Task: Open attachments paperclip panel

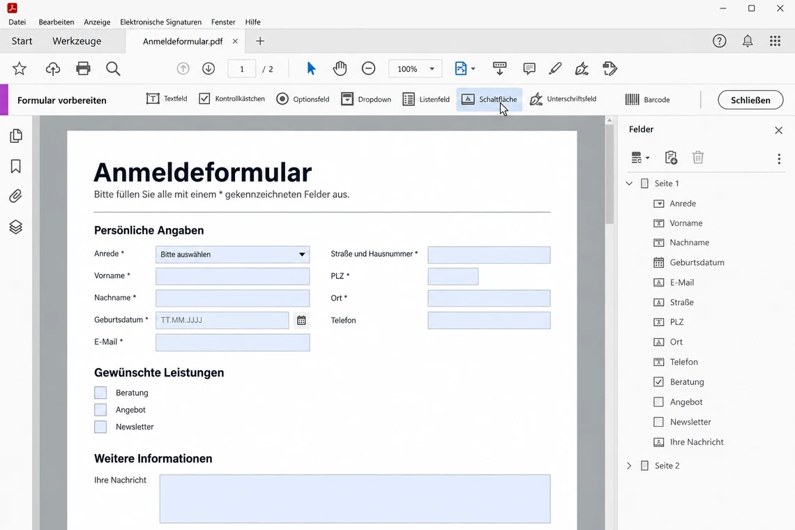Action: point(16,196)
